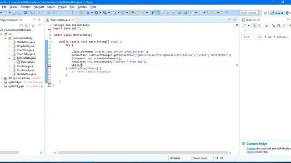Collapse All tasks in Task List
The width and height of the screenshot is (291, 163).
click(x=284, y=26)
